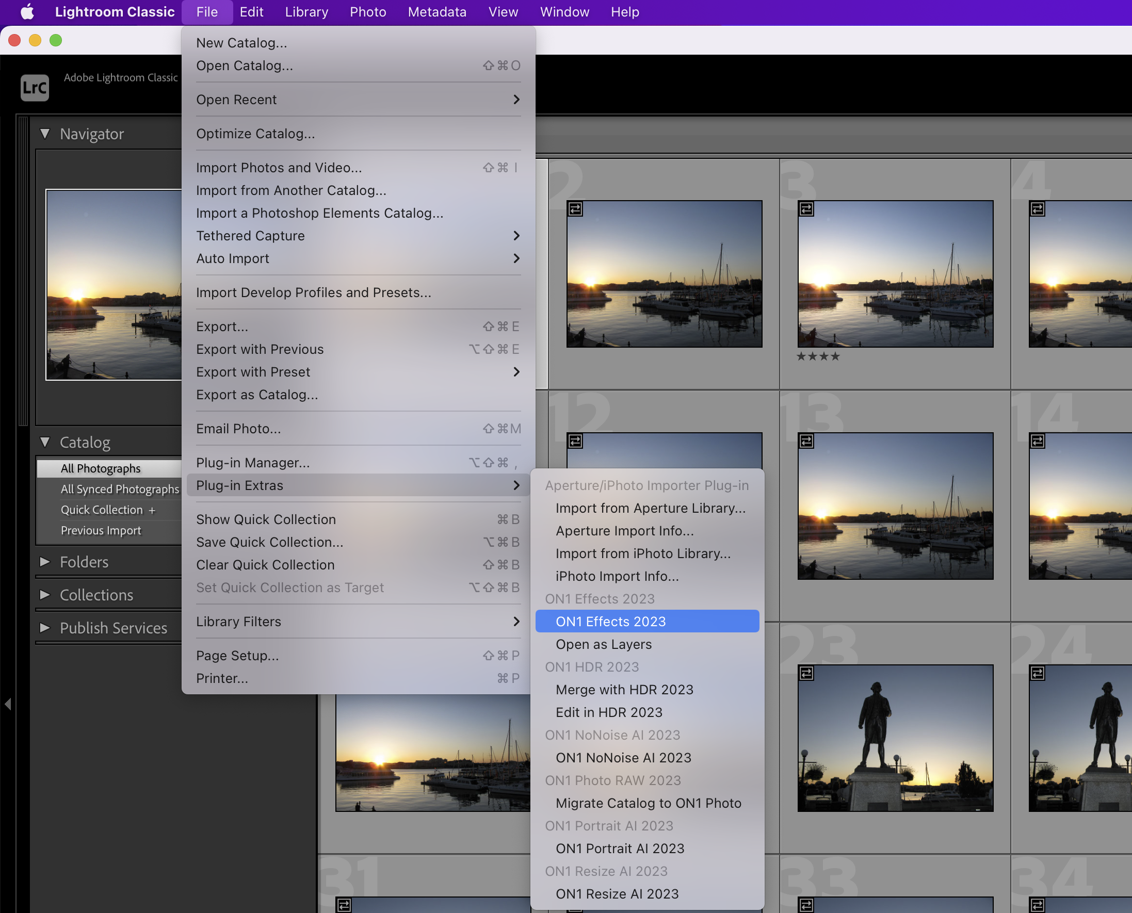Choose Page Setup...
1132x913 pixels.
[358, 656]
